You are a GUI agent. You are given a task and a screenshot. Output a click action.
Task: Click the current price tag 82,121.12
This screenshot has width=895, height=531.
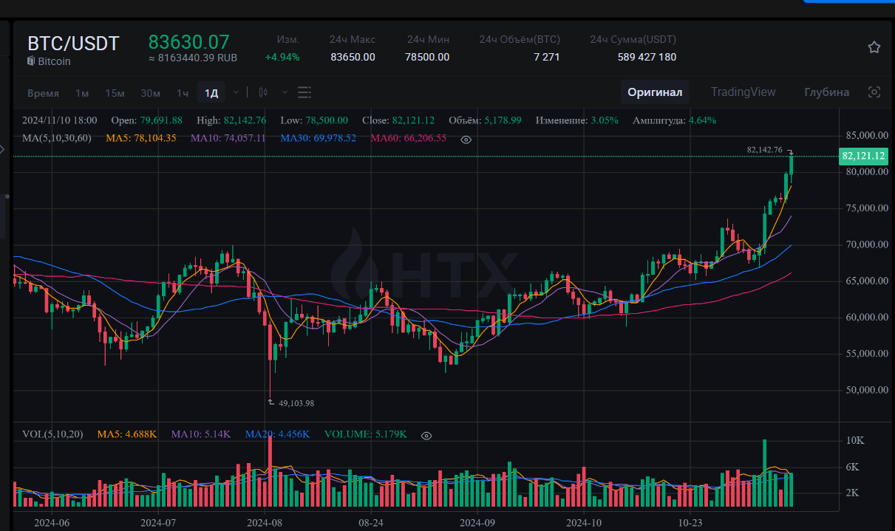coord(863,156)
